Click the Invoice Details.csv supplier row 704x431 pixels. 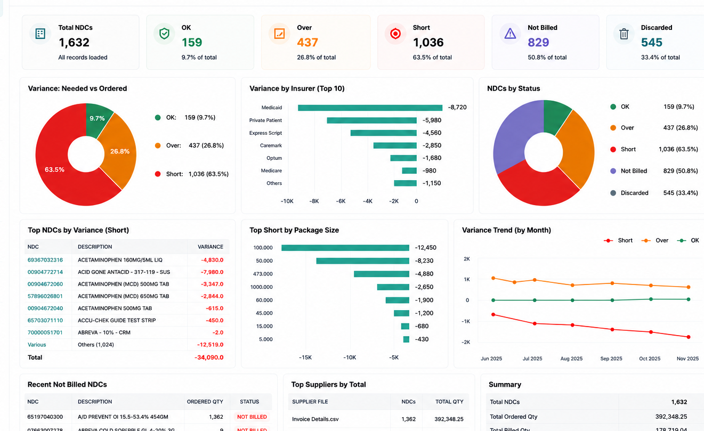tap(379, 419)
